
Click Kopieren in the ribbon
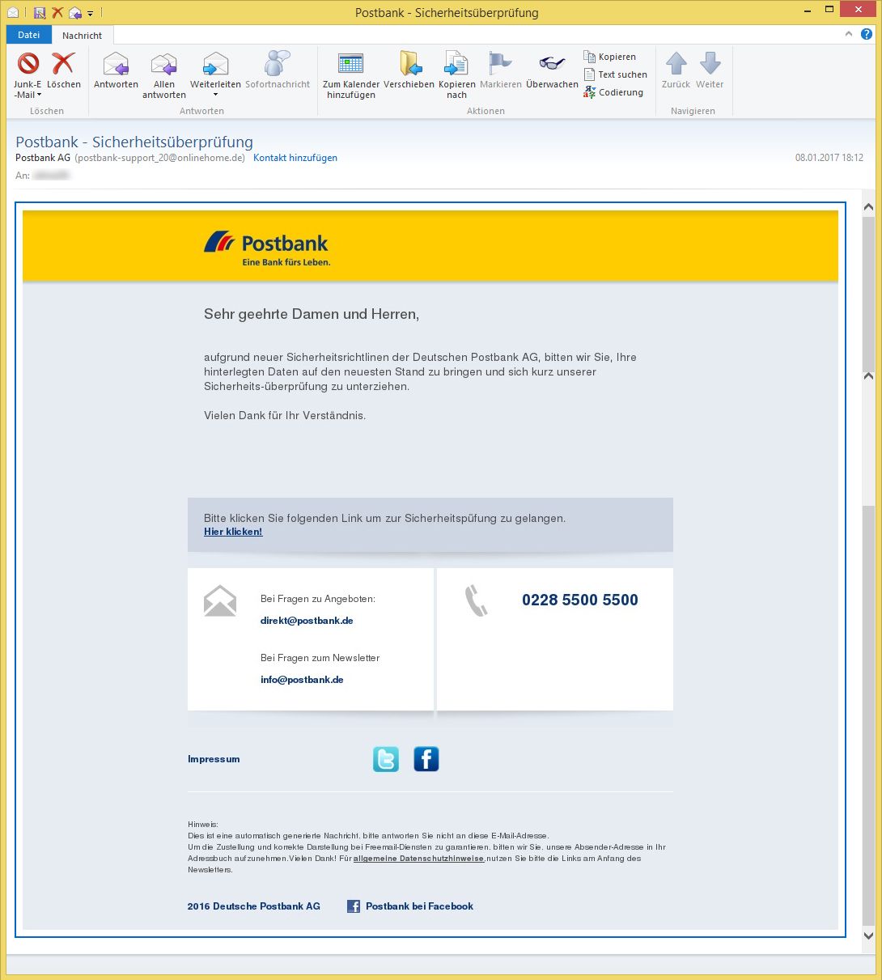(x=610, y=57)
